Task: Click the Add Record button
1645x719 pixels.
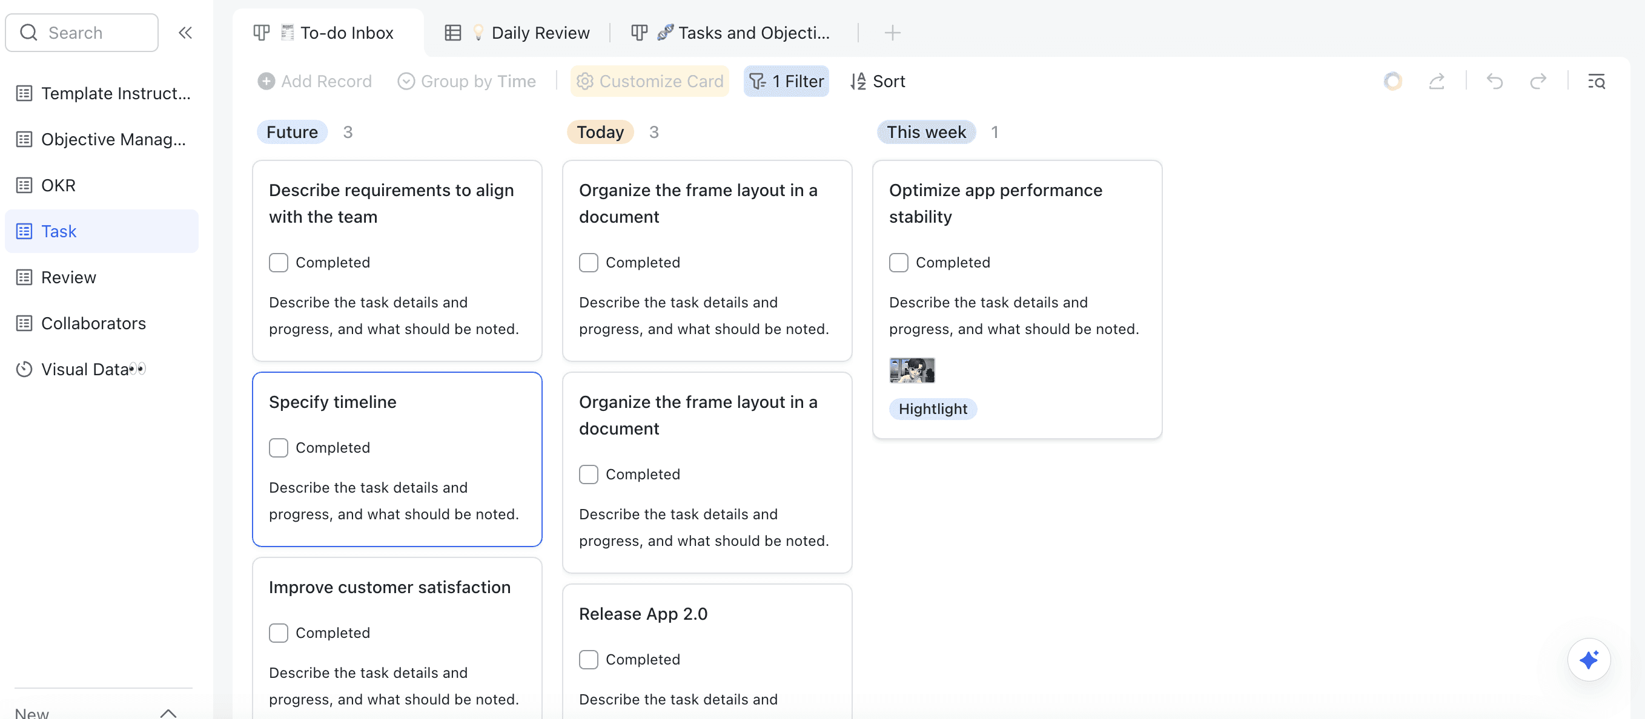Action: [315, 81]
